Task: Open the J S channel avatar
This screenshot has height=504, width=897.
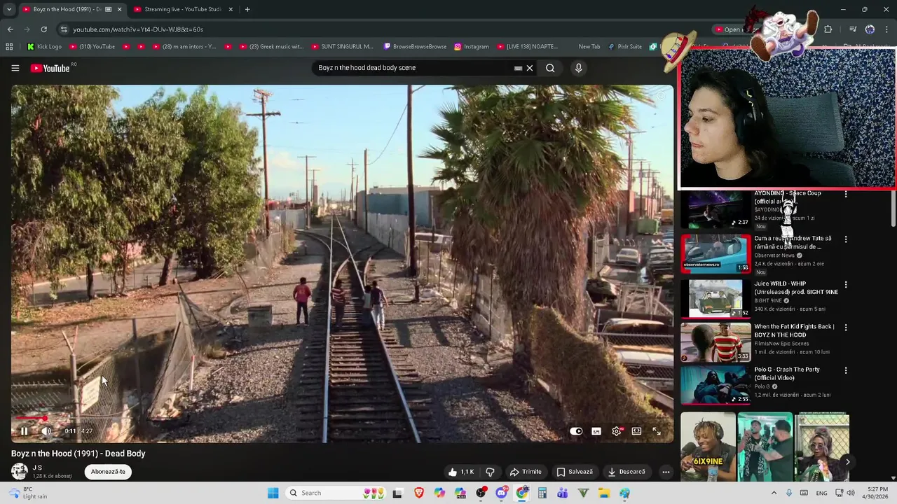Action: pos(20,471)
